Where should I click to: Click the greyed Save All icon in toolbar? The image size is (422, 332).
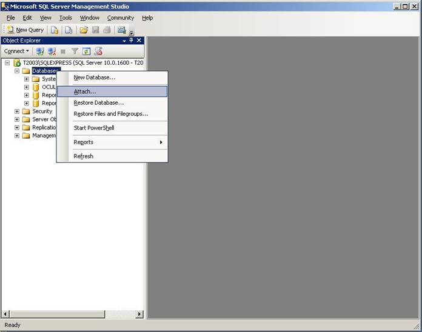tap(107, 30)
